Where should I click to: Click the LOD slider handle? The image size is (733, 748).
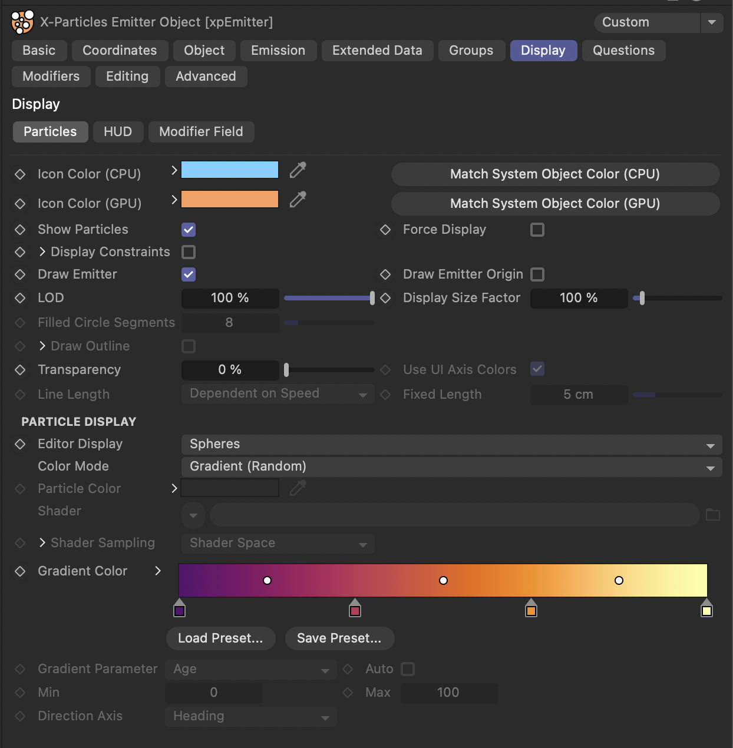click(372, 298)
